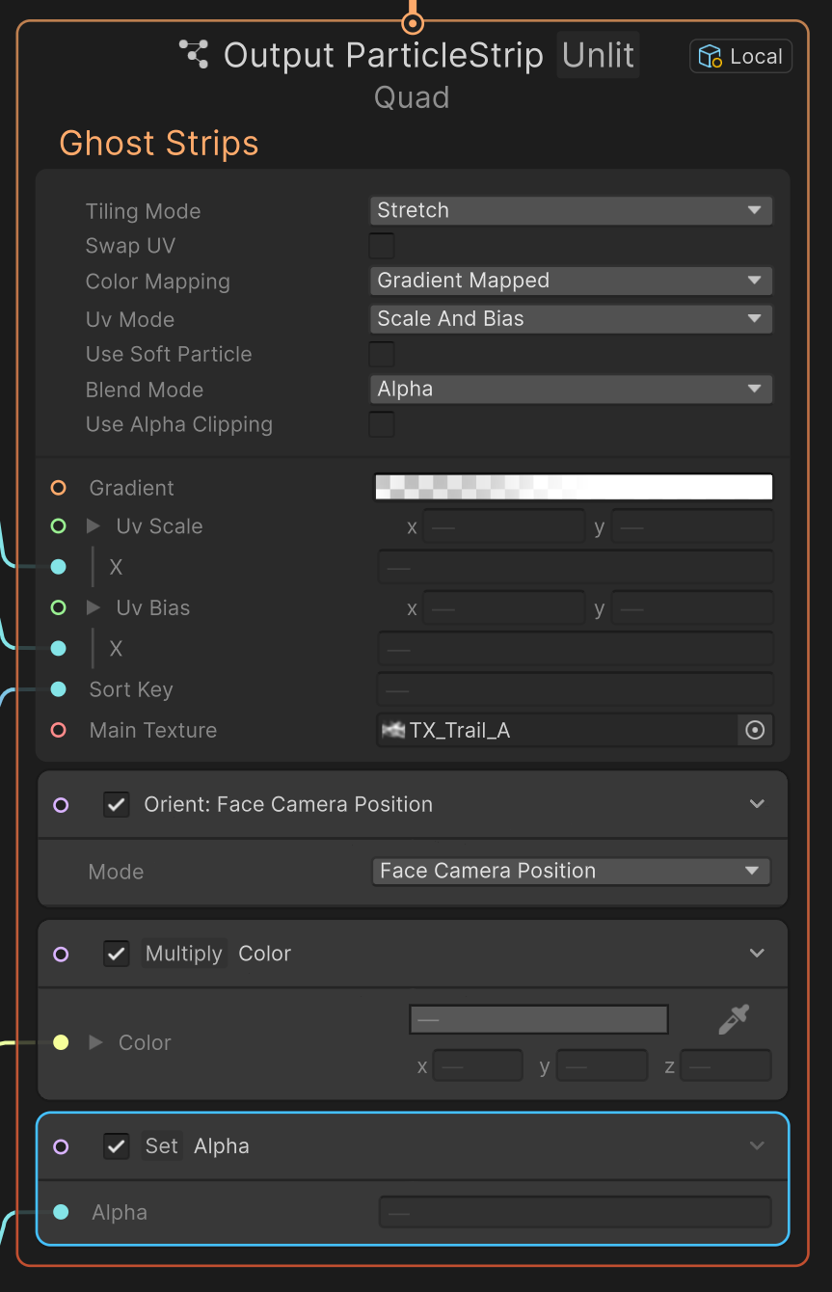Open the Main Texture object picker
The image size is (832, 1292).
pos(755,731)
